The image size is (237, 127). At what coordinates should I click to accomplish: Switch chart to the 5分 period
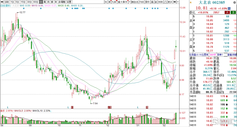pyautogui.click(x=17, y=2)
